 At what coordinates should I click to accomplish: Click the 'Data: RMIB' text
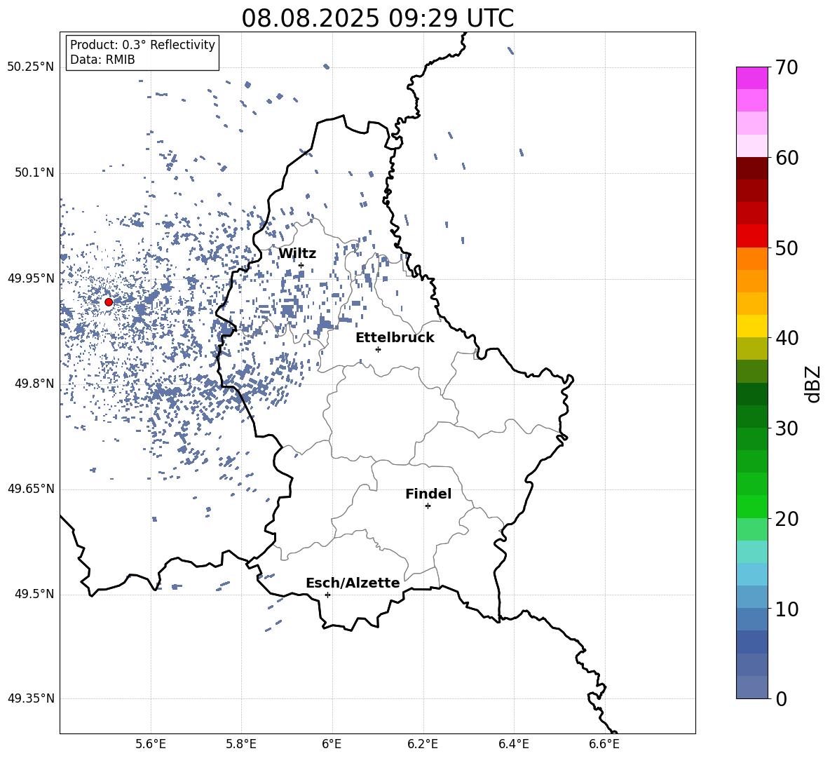[x=102, y=60]
